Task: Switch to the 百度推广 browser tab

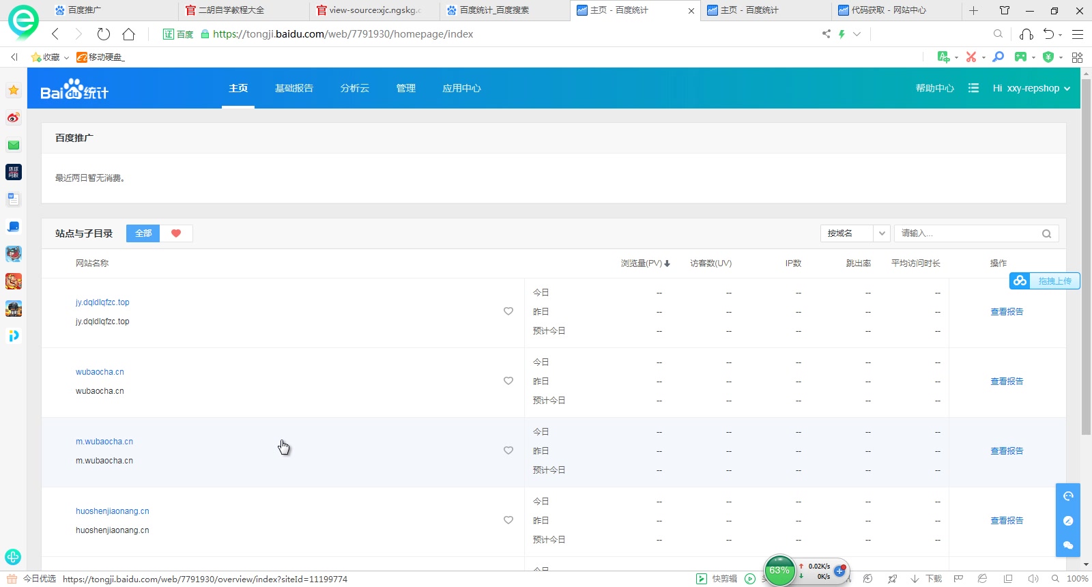Action: pos(113,10)
